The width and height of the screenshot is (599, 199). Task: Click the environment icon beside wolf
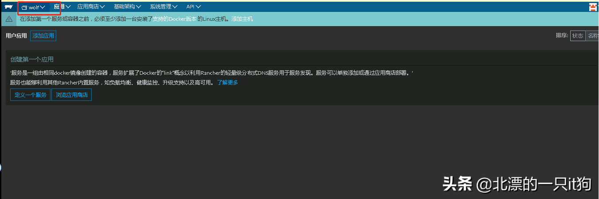pyautogui.click(x=24, y=7)
